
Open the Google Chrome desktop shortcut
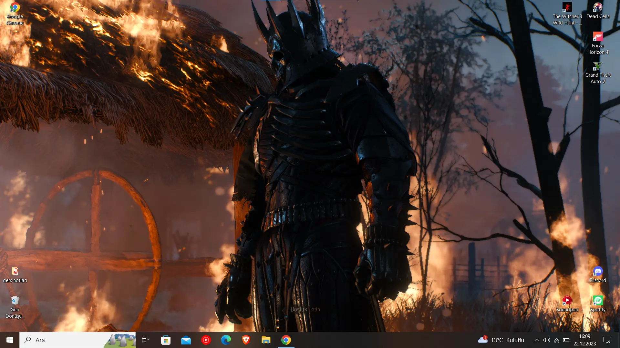(15, 14)
